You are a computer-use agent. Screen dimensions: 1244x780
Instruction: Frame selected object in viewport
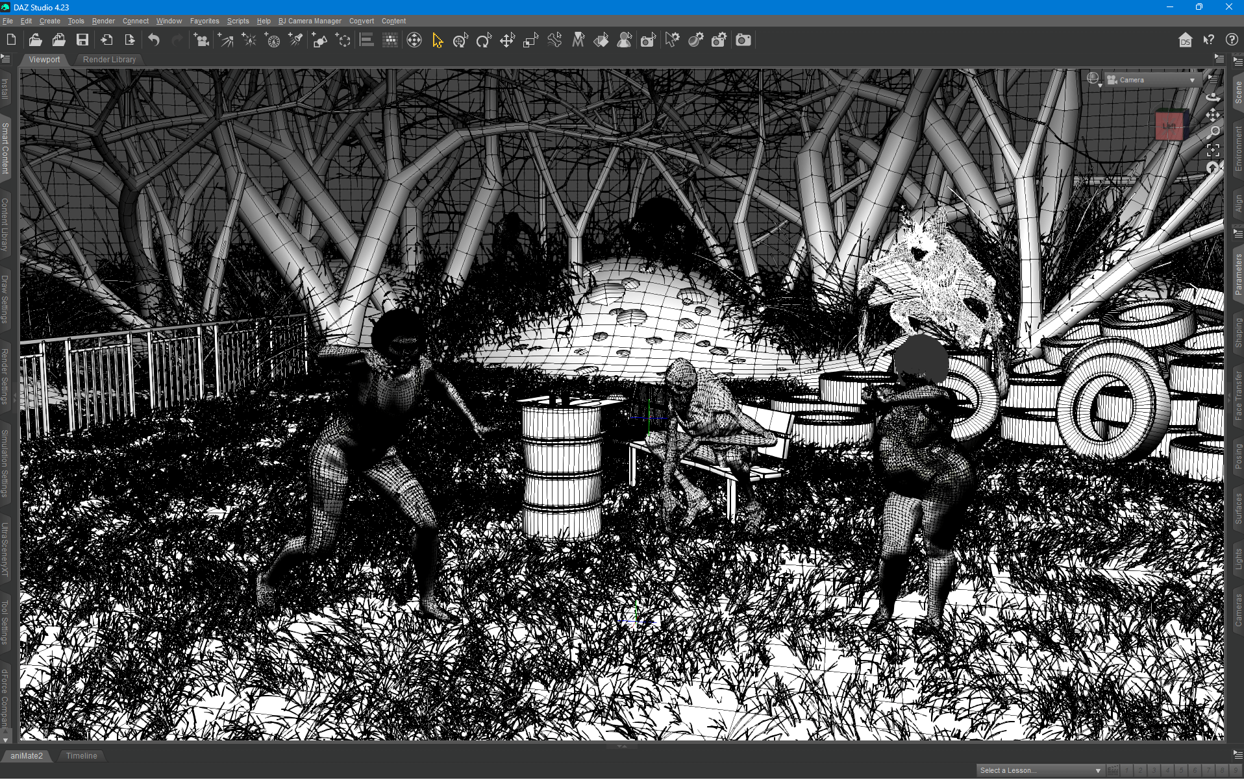(1212, 151)
